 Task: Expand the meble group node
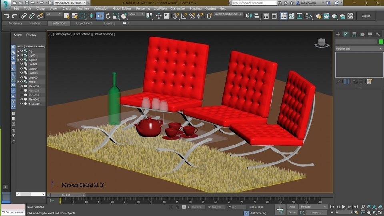pyautogui.click(x=18, y=82)
